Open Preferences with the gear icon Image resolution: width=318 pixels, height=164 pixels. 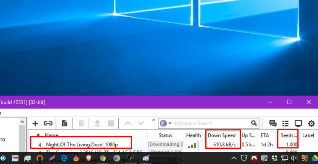[x=311, y=123]
